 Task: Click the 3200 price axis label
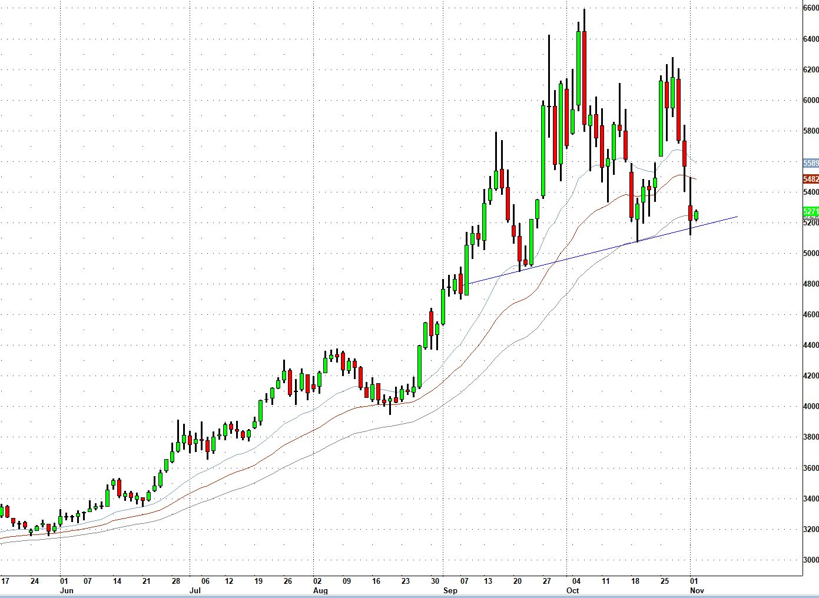811,529
